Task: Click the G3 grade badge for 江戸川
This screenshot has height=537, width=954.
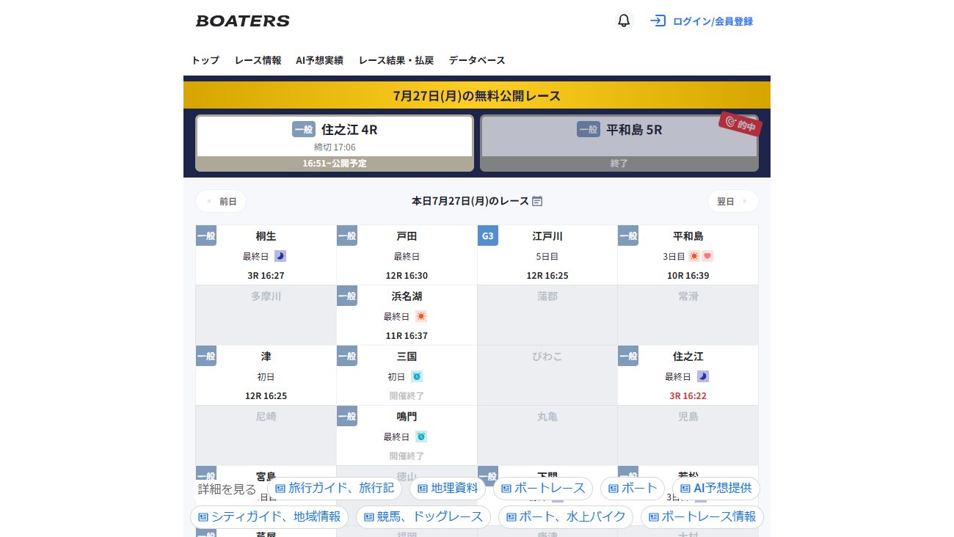Action: pyautogui.click(x=488, y=235)
